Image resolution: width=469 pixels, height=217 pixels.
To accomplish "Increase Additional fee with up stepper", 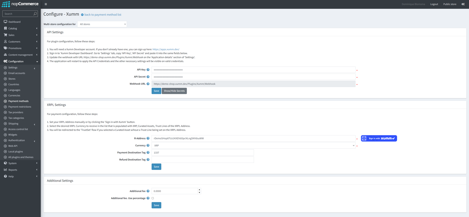I will [199, 190].
